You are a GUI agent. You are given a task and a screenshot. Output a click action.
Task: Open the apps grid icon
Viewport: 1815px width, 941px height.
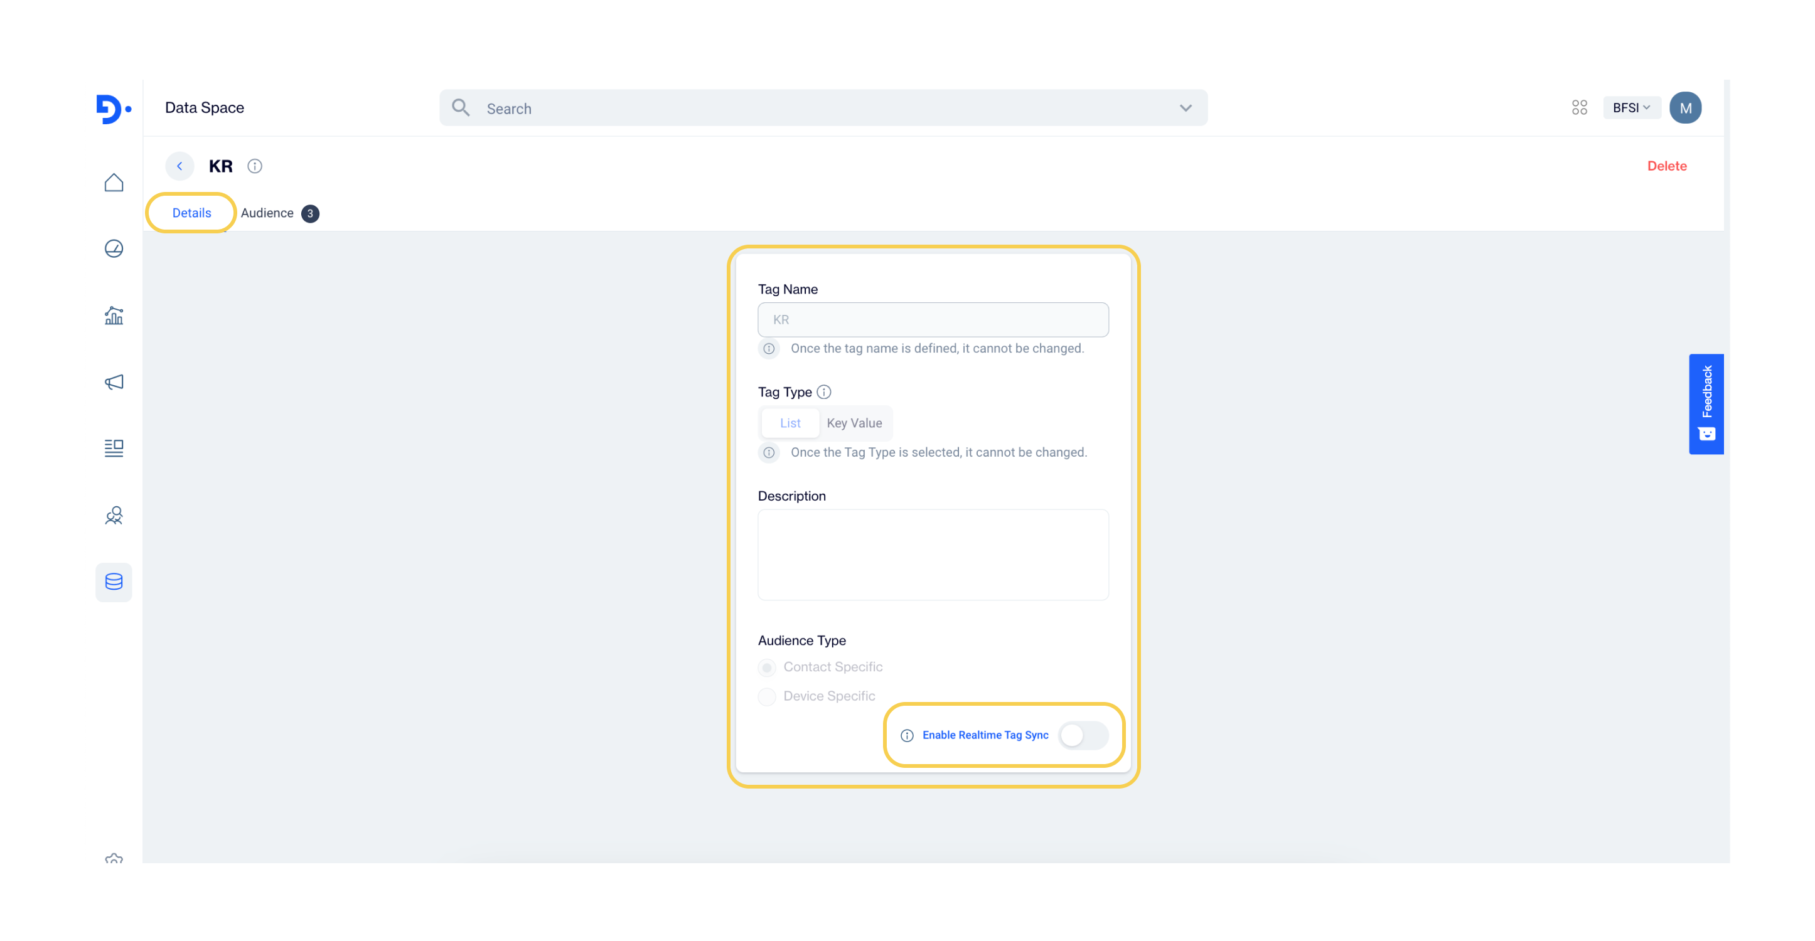(1579, 108)
